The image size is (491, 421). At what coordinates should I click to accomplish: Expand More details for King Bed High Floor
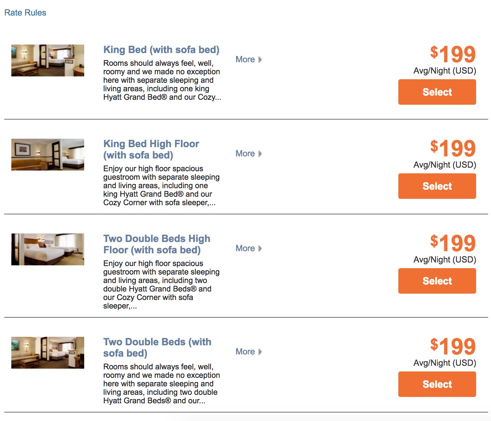click(245, 154)
